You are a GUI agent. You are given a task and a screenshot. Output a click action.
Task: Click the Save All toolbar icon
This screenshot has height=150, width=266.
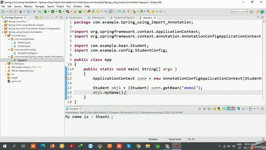(x=15, y=12)
